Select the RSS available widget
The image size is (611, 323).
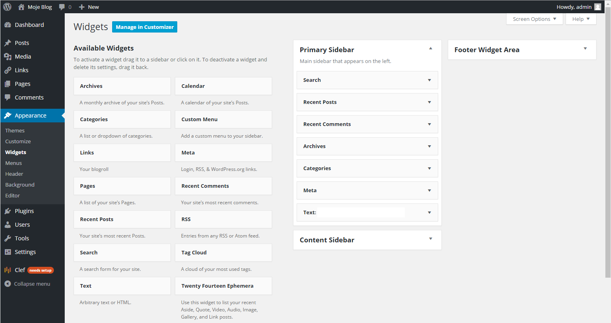tap(223, 219)
